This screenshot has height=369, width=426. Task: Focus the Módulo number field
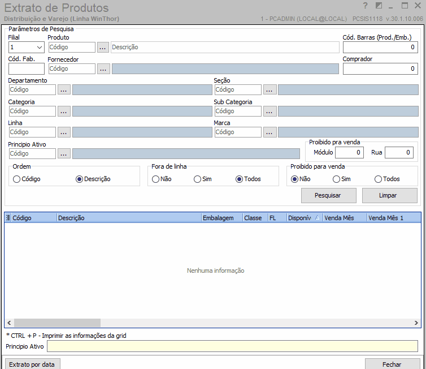coord(349,153)
